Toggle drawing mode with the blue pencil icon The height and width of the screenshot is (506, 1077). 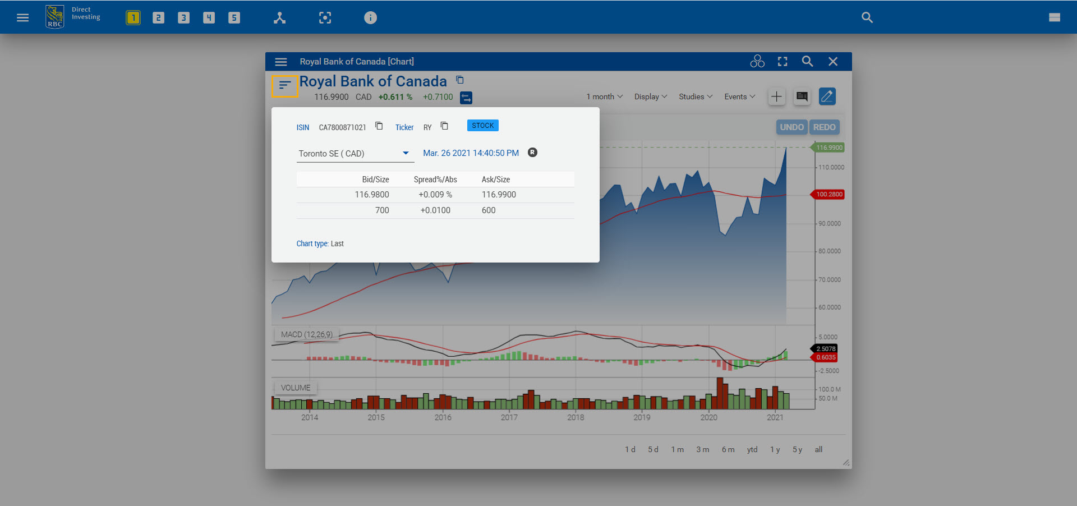(x=827, y=96)
